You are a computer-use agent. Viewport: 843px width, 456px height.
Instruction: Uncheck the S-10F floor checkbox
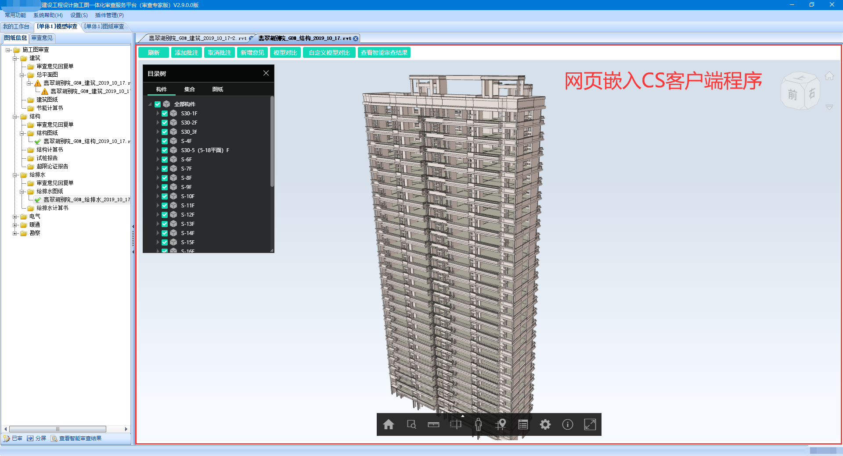point(165,196)
